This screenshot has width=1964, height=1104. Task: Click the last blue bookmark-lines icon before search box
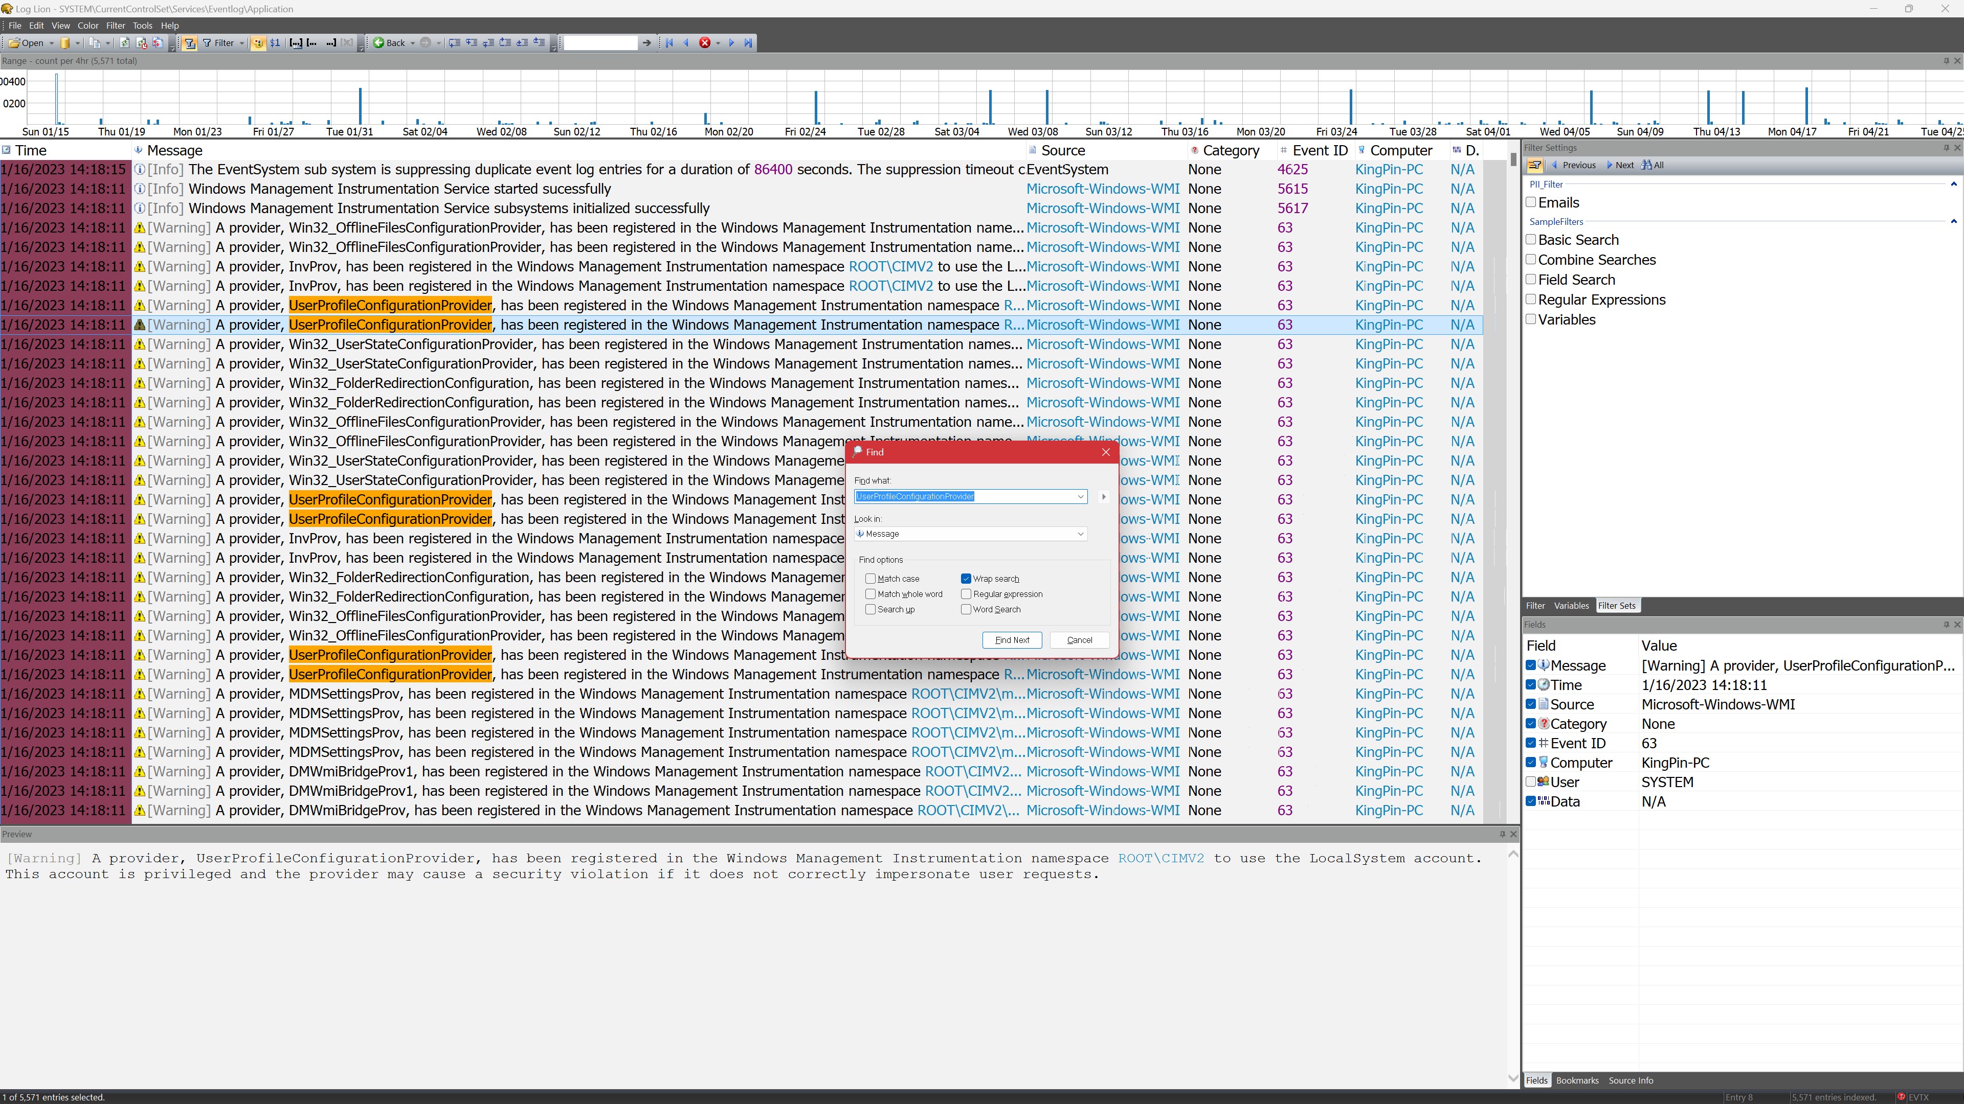point(539,42)
